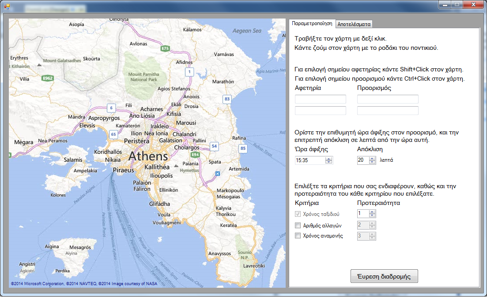Toggle the disabled Χρόνος ταξιδιού checkbox
The height and width of the screenshot is (297, 487).
(298, 214)
